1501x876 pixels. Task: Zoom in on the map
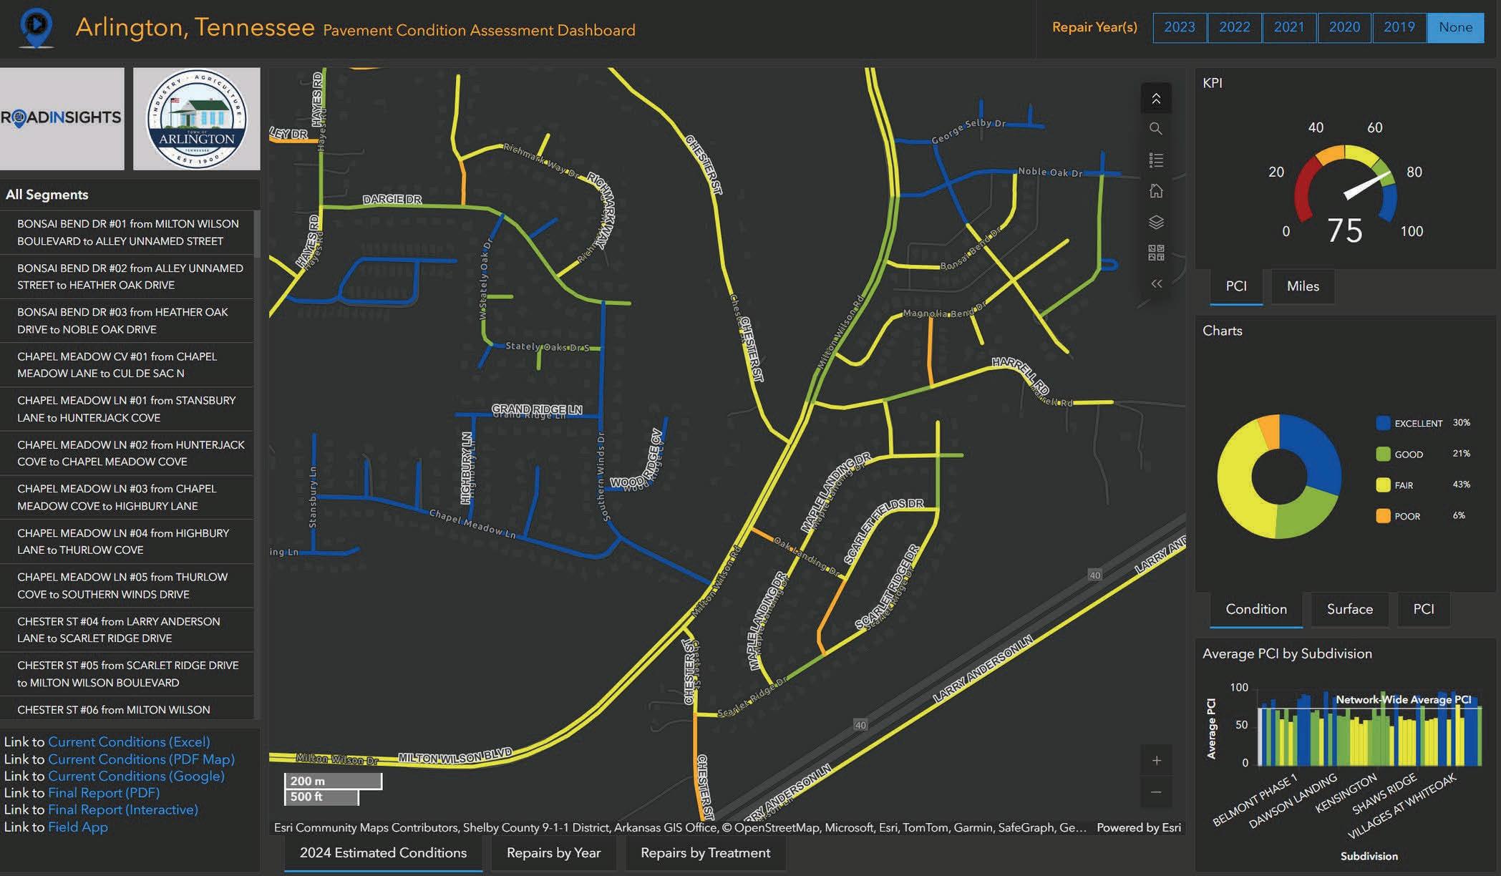[x=1156, y=761]
